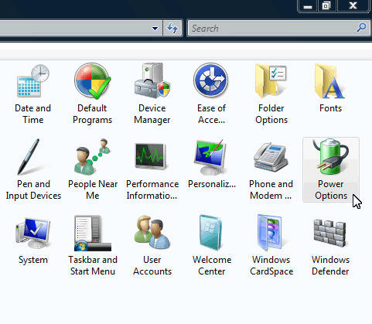Open the Personalization settings icon

(x=211, y=164)
